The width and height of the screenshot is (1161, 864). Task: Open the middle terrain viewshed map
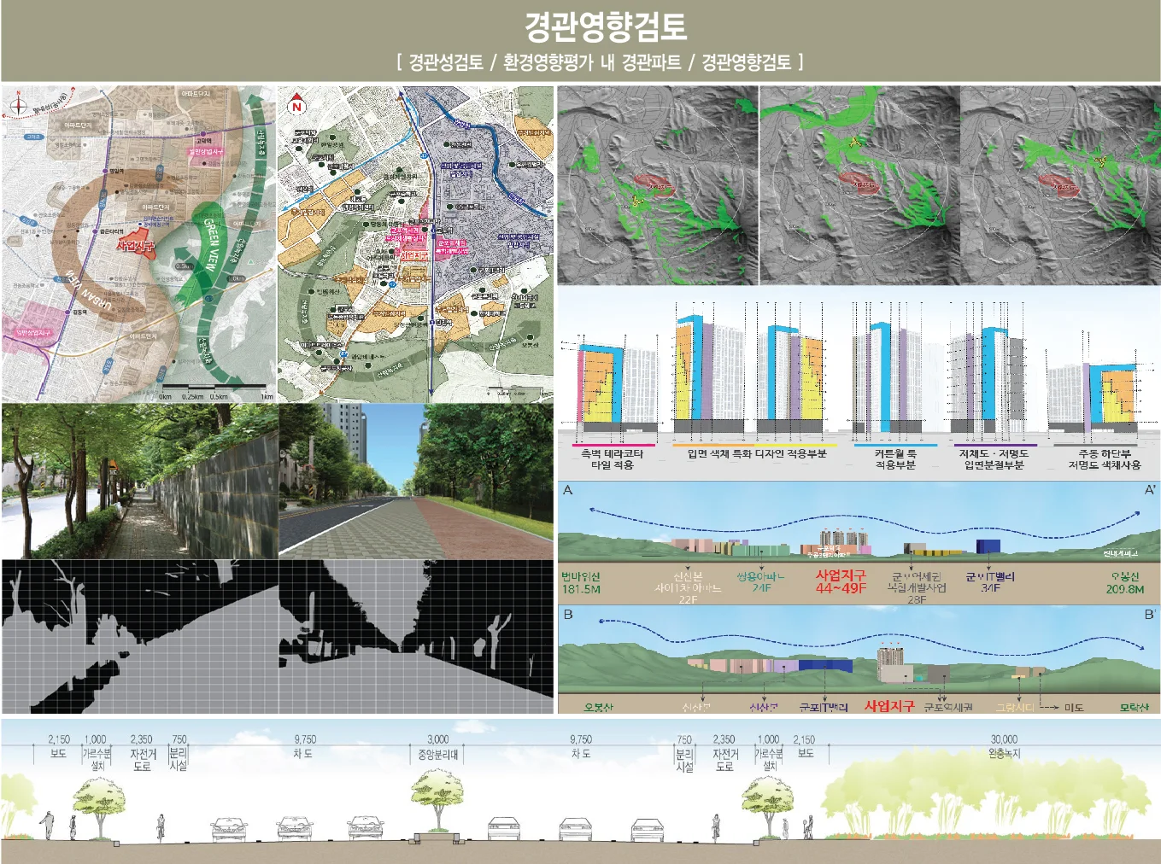click(x=859, y=185)
